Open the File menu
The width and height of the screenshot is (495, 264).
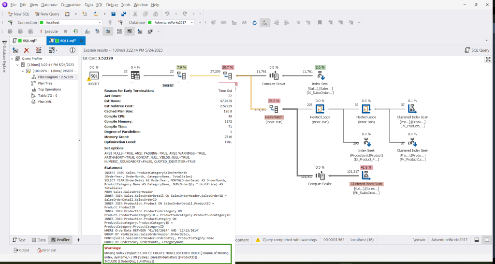(x=13, y=5)
